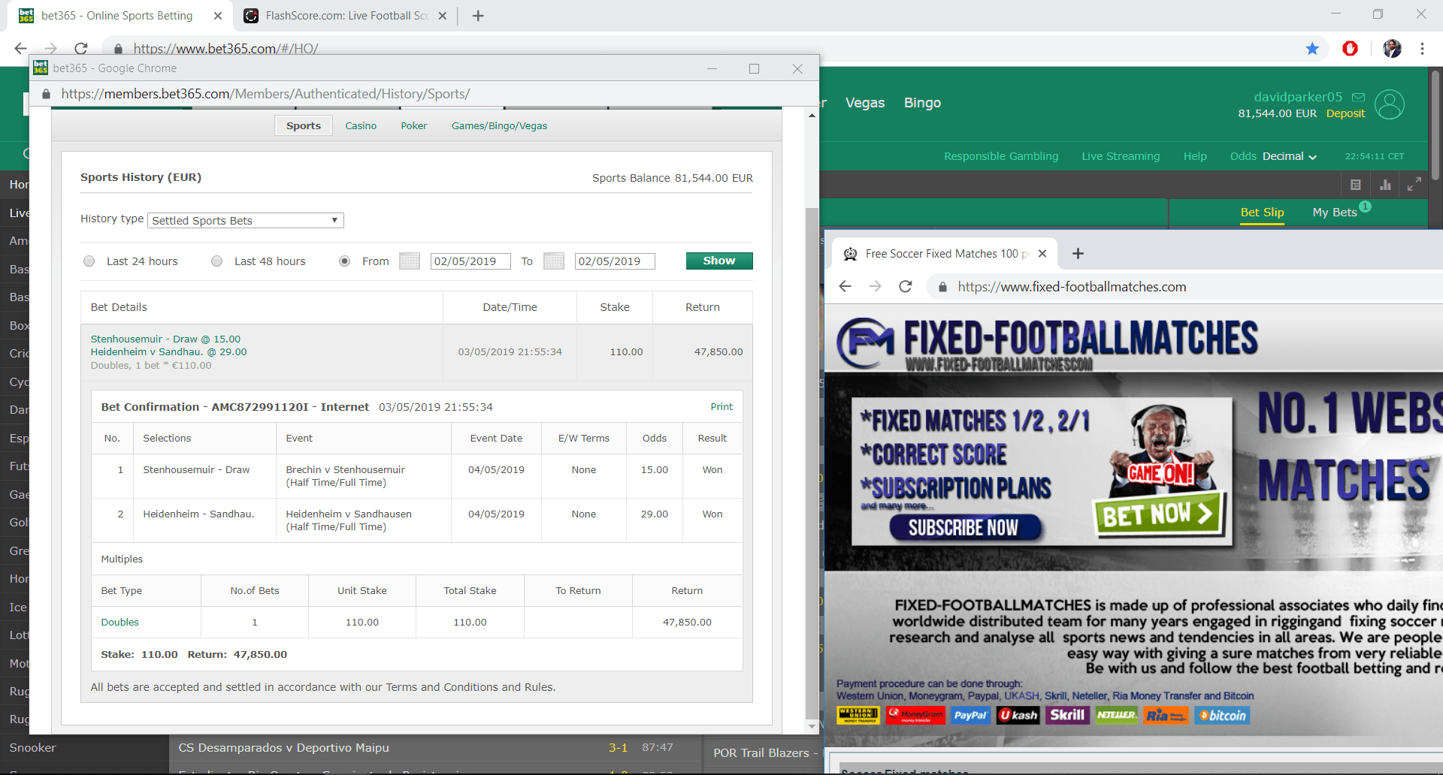This screenshot has height=775, width=1443.
Task: Open Live Streaming link
Action: click(x=1121, y=156)
